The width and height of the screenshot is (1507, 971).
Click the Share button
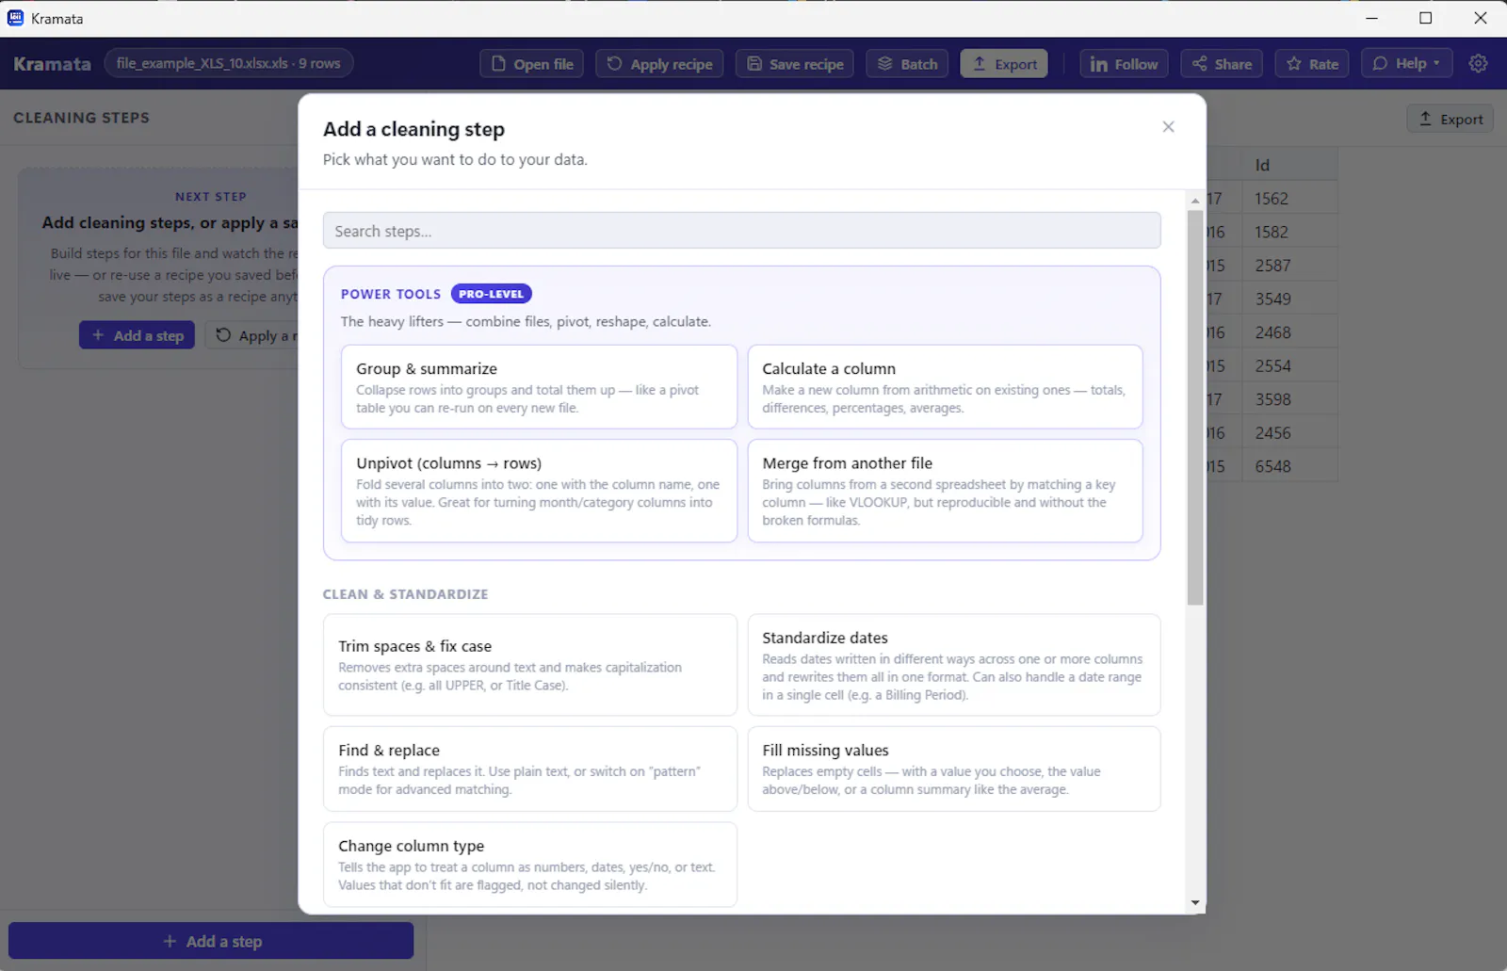point(1222,64)
